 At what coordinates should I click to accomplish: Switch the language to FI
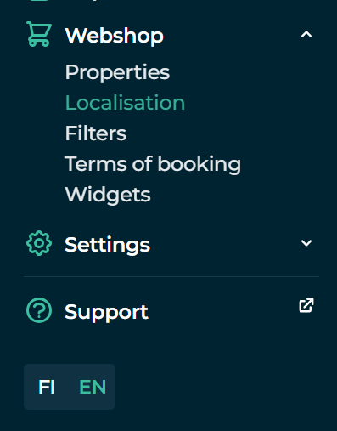click(47, 387)
